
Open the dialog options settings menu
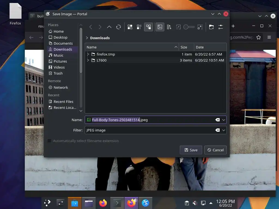point(221,27)
